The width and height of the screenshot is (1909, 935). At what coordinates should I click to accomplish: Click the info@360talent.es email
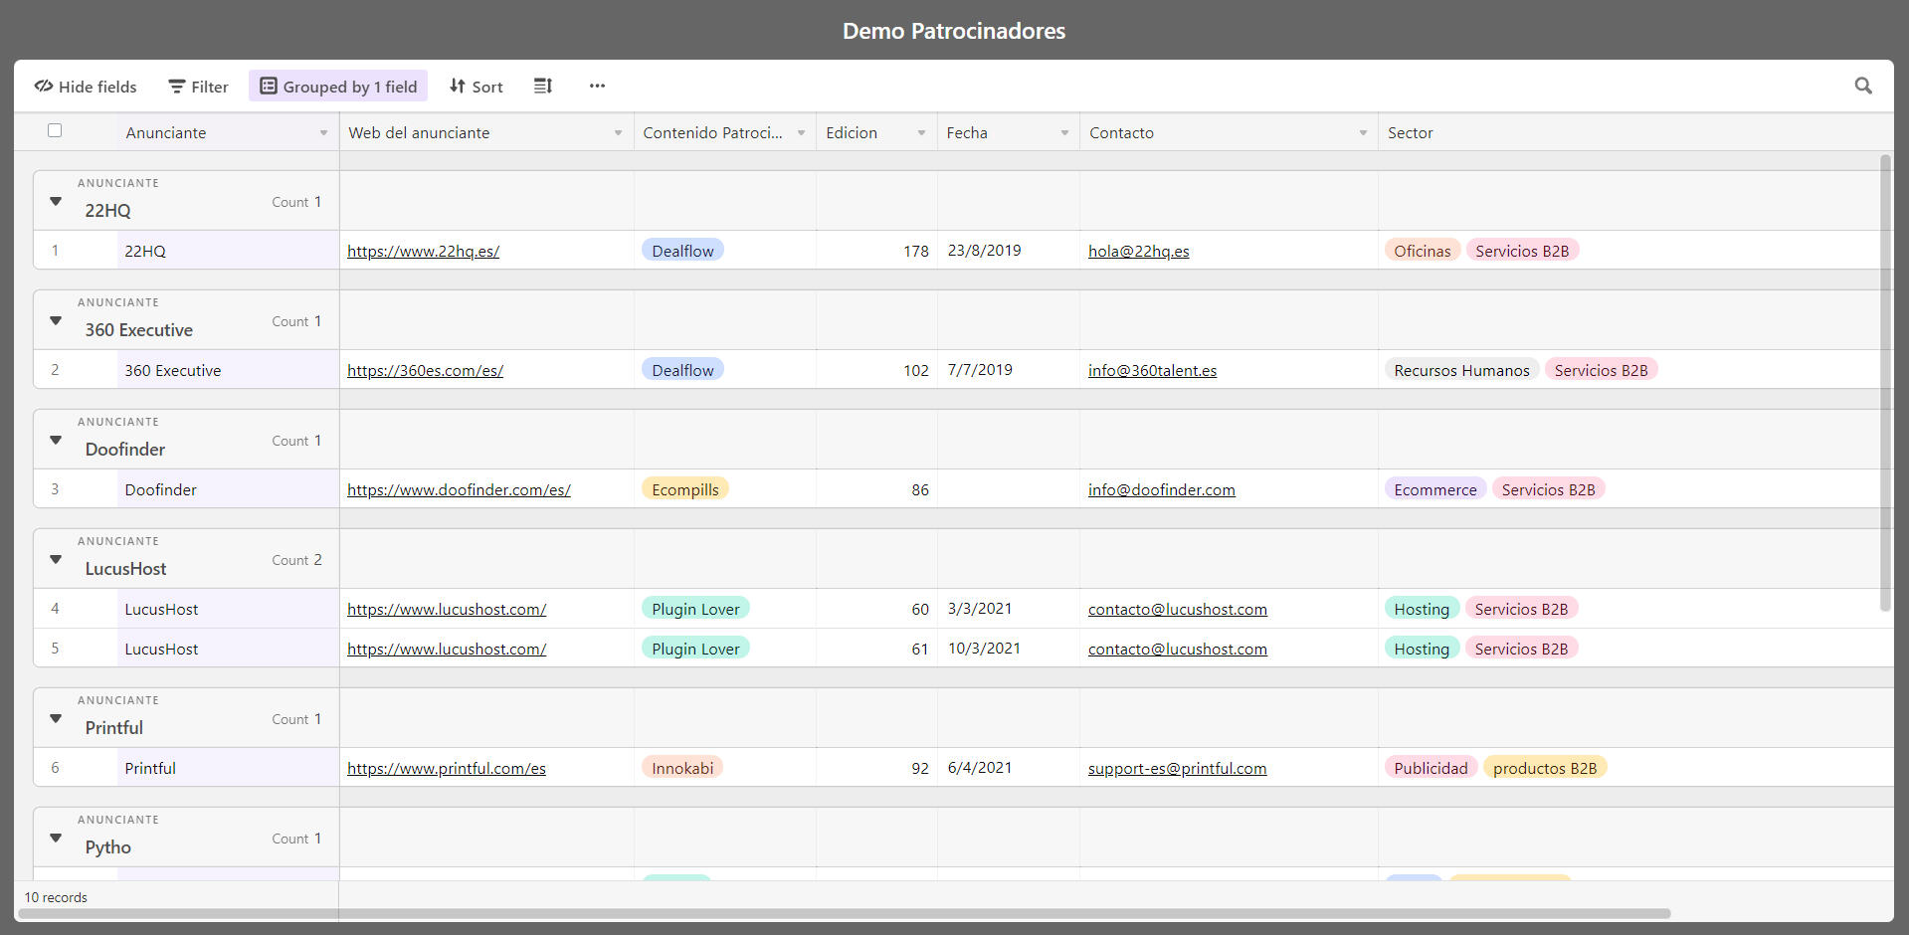coord(1152,371)
